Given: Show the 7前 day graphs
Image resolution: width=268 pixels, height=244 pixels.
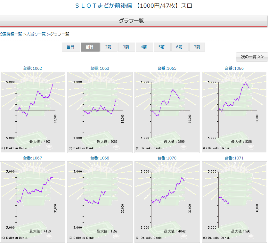Looking at the screenshot, I should pos(197,47).
